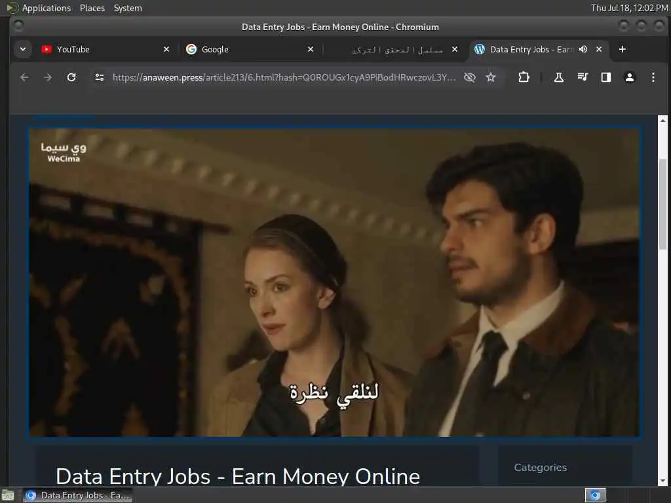671x503 pixels.
Task: Open the Places menu
Action: point(92,8)
